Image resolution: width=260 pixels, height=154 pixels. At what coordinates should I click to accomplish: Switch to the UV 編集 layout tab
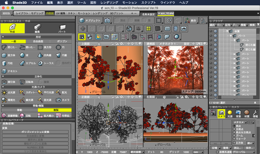(x=61, y=13)
